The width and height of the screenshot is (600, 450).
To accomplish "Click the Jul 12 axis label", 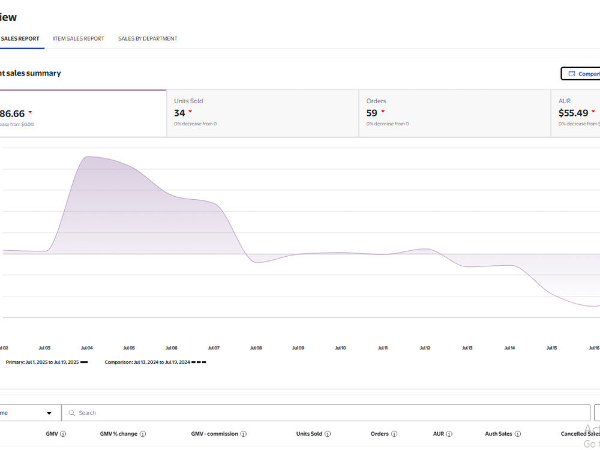I will click(x=425, y=348).
